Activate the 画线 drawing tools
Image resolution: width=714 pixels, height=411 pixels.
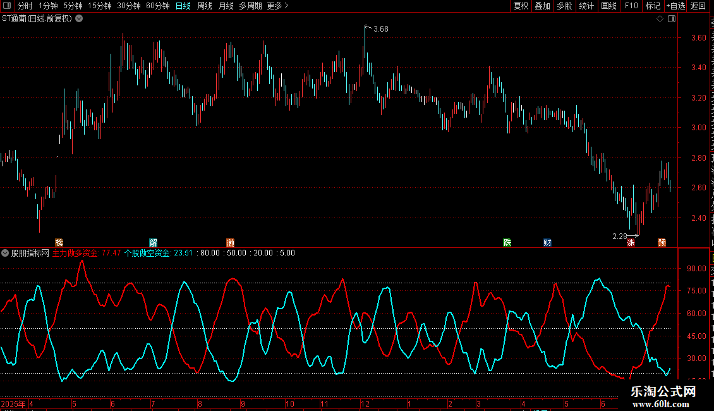click(x=609, y=6)
